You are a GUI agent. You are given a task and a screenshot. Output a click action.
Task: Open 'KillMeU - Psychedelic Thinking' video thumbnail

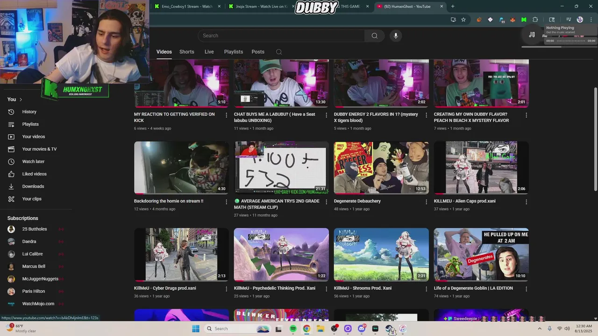281,254
